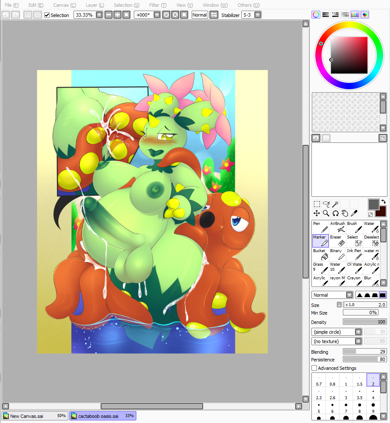Choose the 3.5 brush size preset
Image resolution: width=390 pixels, height=423 pixels.
click(x=359, y=394)
